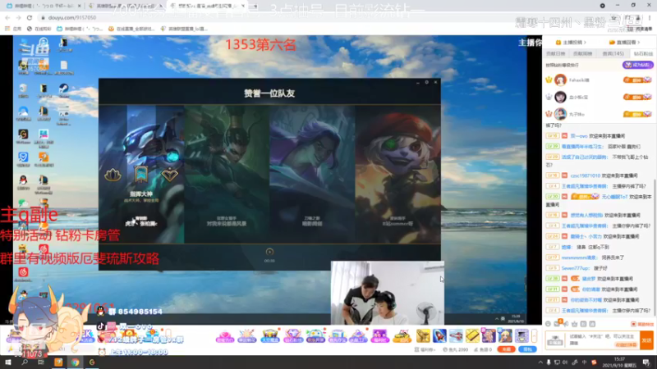Choose the shield banner honor icon

[x=141, y=174]
